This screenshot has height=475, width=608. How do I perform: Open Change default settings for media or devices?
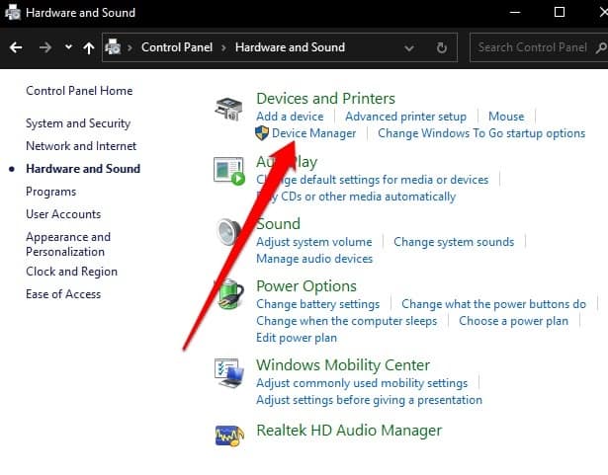tap(373, 180)
